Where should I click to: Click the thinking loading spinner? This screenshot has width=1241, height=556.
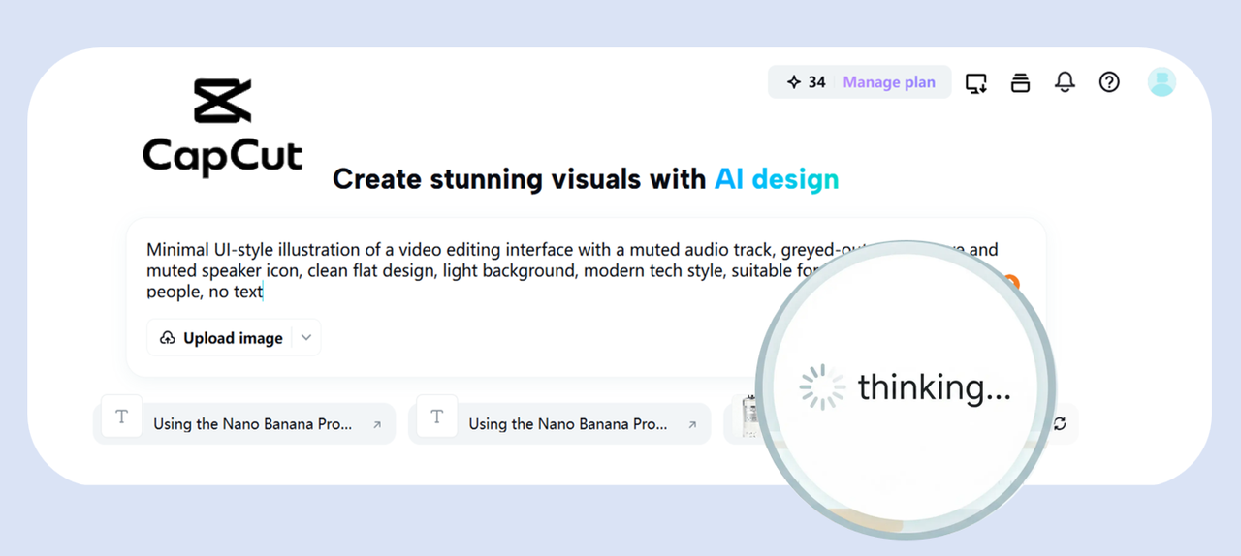click(x=823, y=387)
